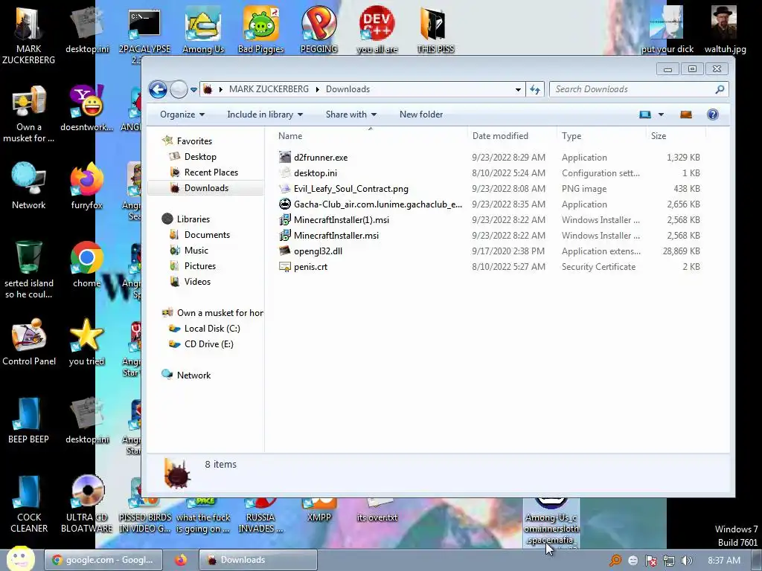Select the BEEP BEEP desktop icon

click(x=29, y=421)
